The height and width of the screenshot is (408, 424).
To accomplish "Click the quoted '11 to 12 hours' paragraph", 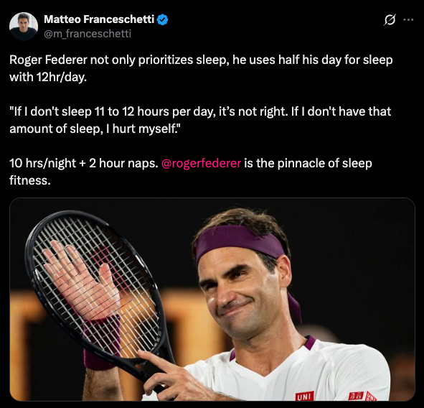I will point(200,120).
